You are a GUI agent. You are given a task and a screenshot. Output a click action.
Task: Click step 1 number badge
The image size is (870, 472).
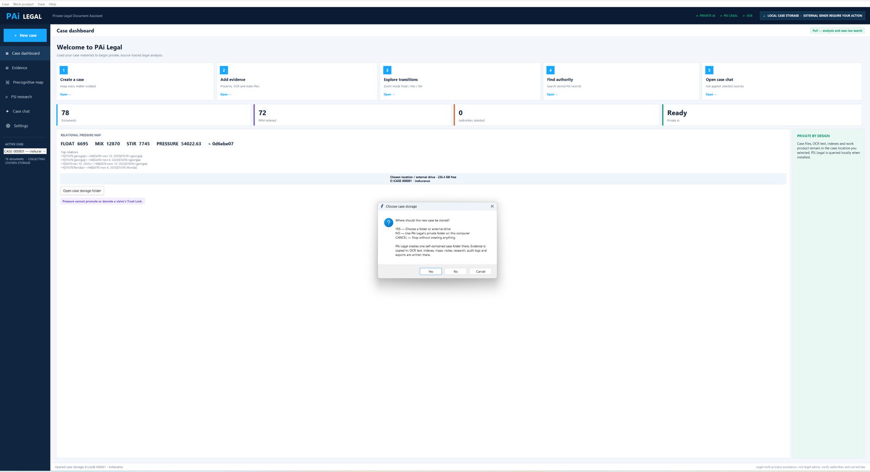pos(64,70)
